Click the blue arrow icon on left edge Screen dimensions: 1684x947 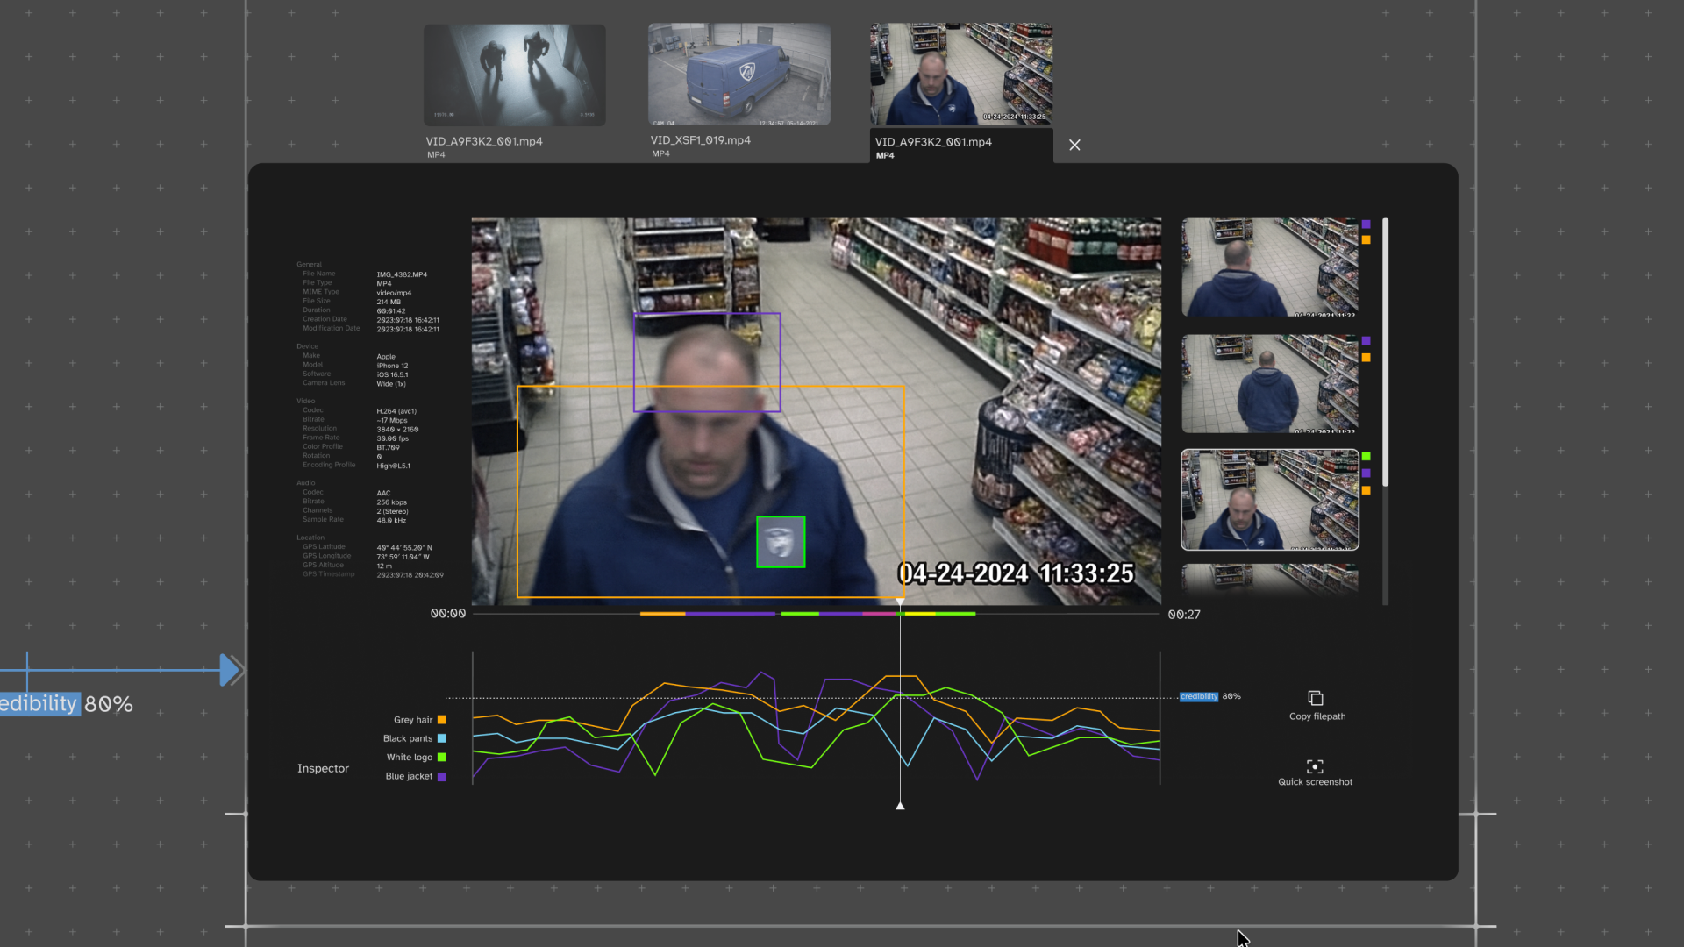tap(229, 670)
